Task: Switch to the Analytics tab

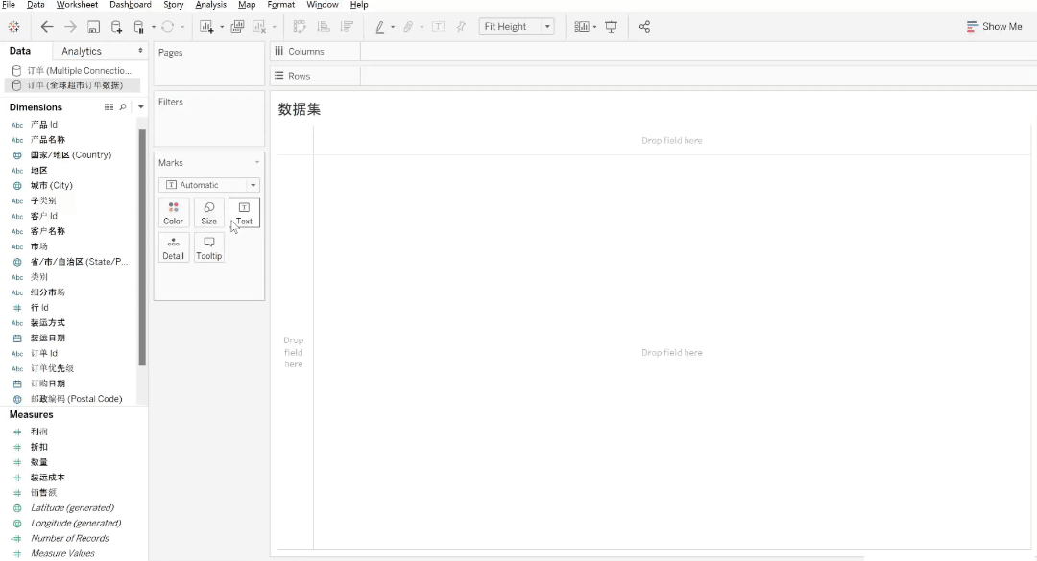Action: [x=82, y=51]
